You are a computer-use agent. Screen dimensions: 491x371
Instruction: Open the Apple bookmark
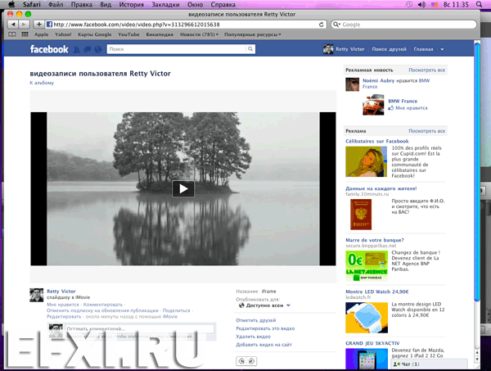pos(42,34)
